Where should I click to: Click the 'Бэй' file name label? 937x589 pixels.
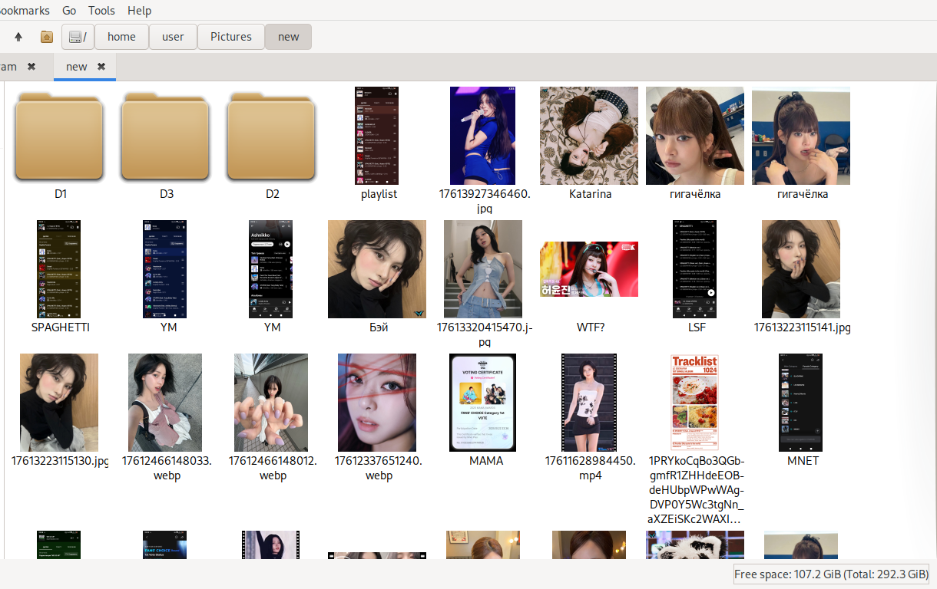point(379,327)
